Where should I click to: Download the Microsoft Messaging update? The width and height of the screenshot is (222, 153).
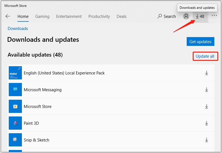click(x=207, y=90)
